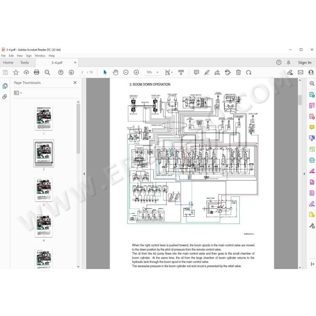This screenshot has height=316, width=316.
Task: Expand right pane with bottom arrow icon
Action: tap(312, 264)
